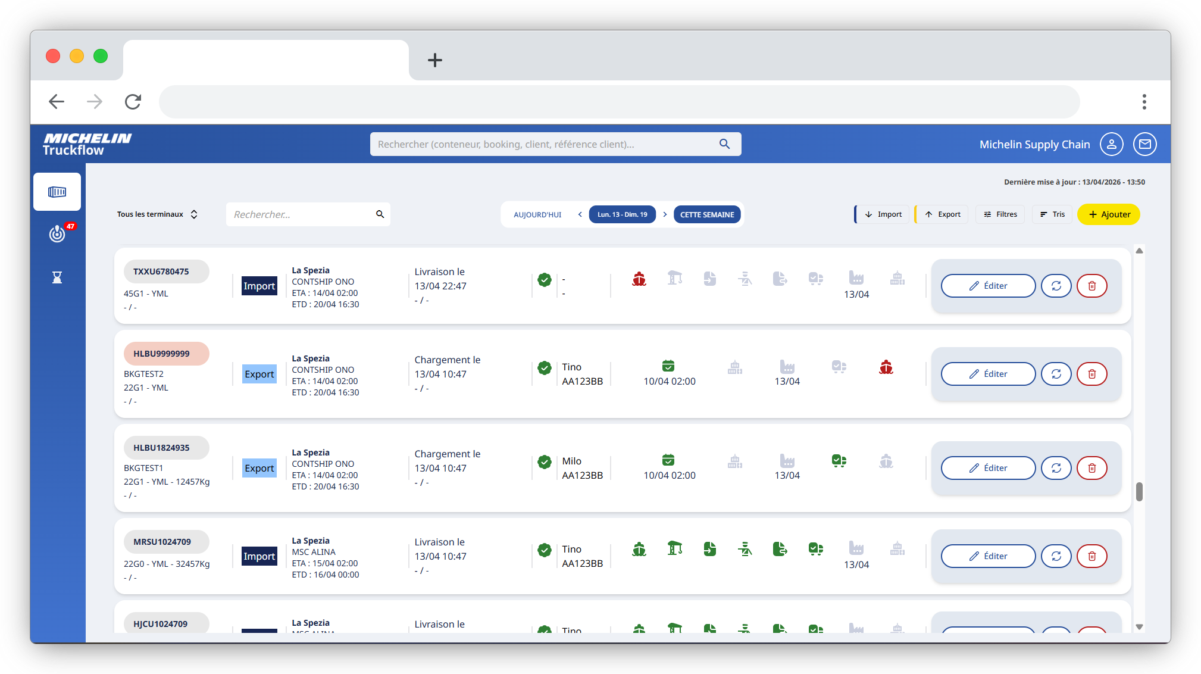Image resolution: width=1201 pixels, height=674 pixels.
Task: Open the hourglass sidebar icon
Action: [57, 277]
